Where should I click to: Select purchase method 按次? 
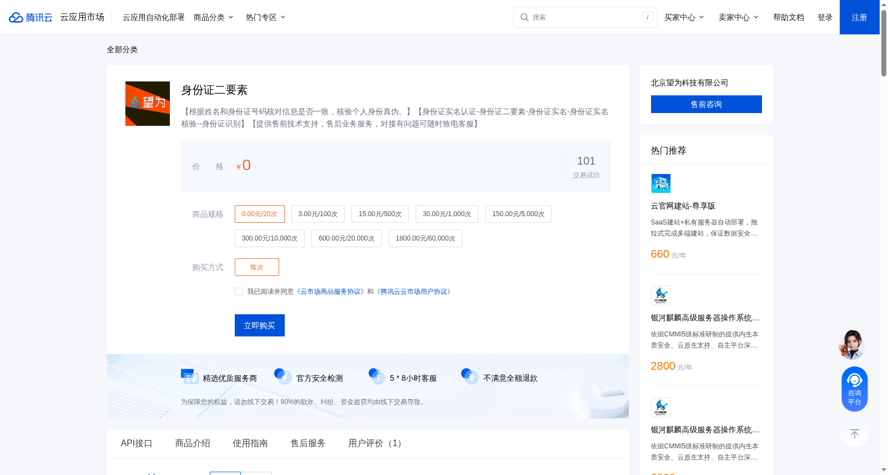tap(256, 267)
